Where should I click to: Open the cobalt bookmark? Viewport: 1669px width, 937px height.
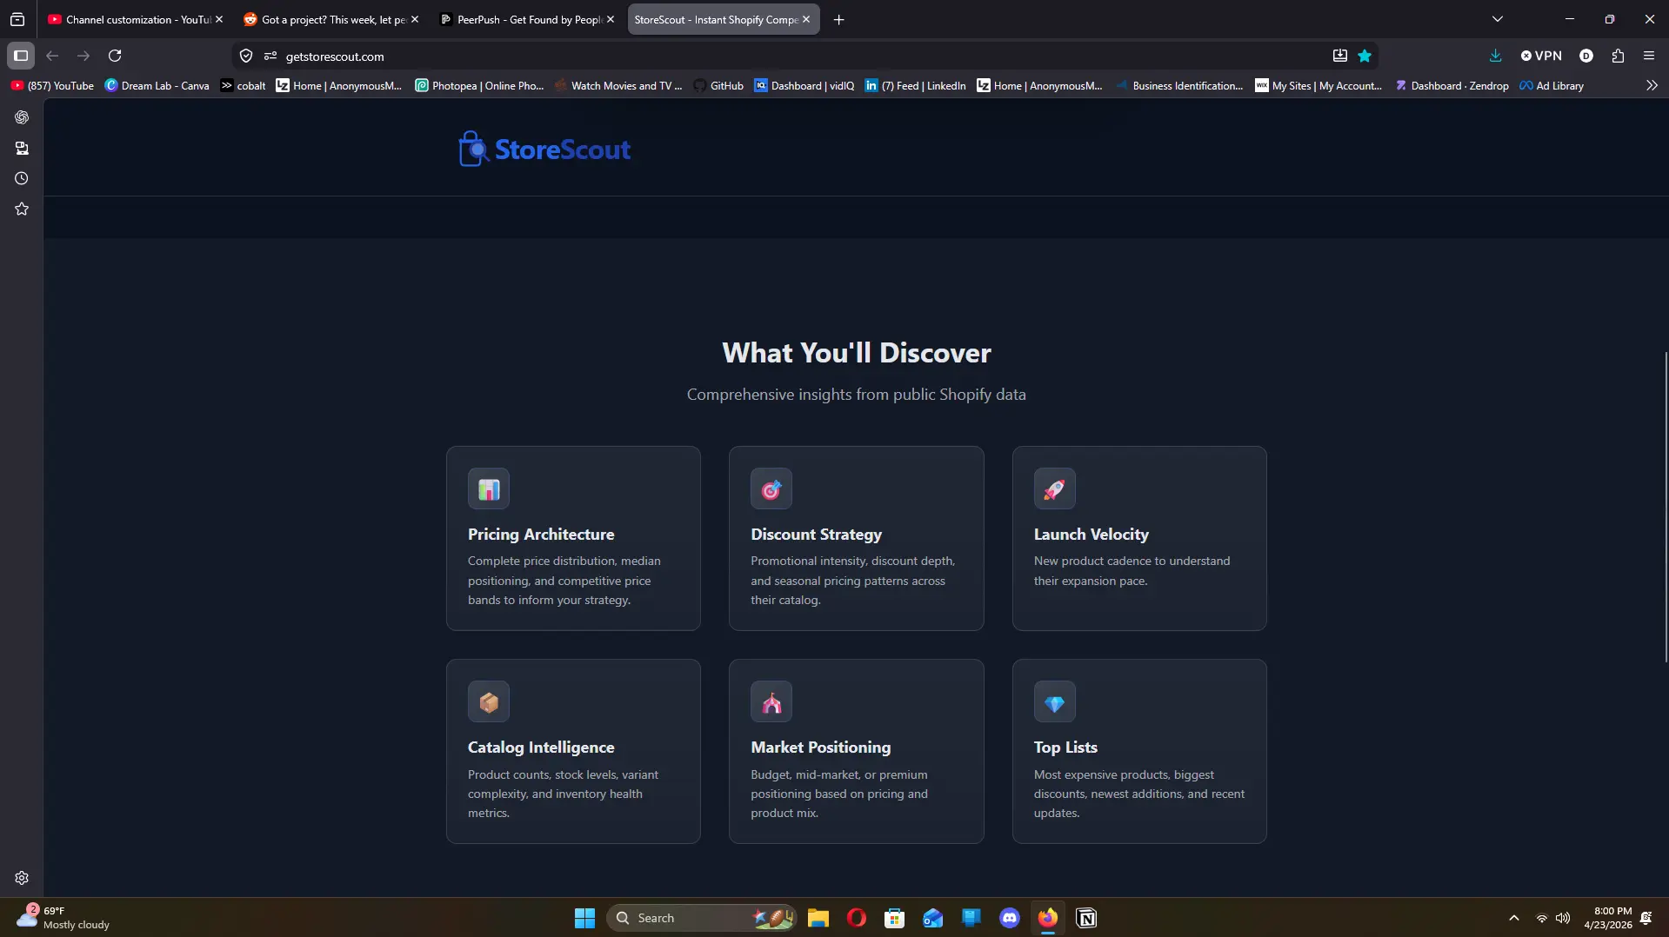pos(244,85)
